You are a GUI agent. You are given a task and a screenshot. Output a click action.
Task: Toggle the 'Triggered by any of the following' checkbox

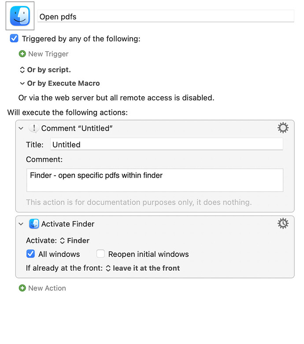14,38
